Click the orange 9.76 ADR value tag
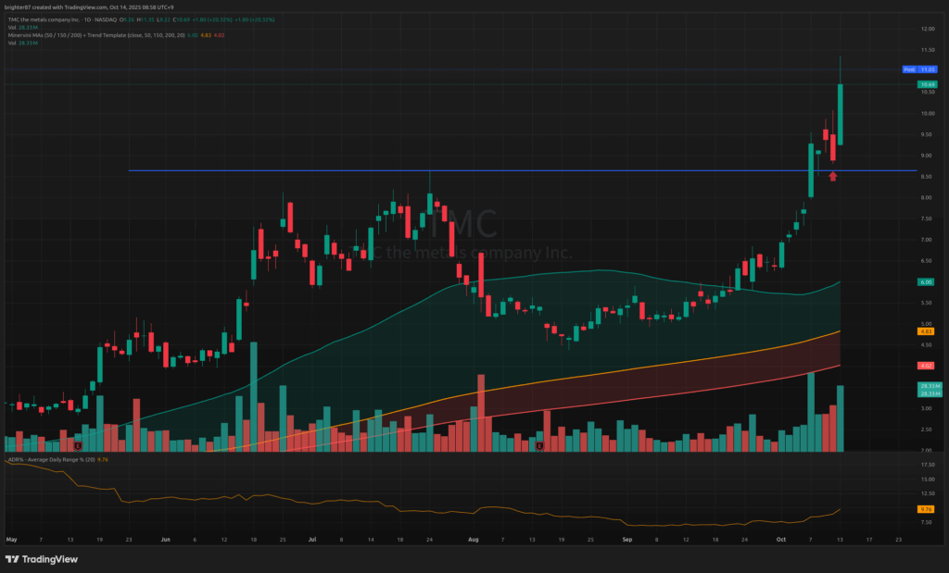 tap(925, 509)
